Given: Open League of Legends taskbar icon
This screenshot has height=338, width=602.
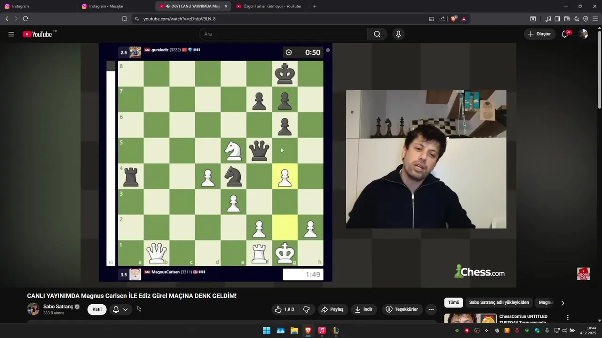Looking at the screenshot, I should [336, 330].
